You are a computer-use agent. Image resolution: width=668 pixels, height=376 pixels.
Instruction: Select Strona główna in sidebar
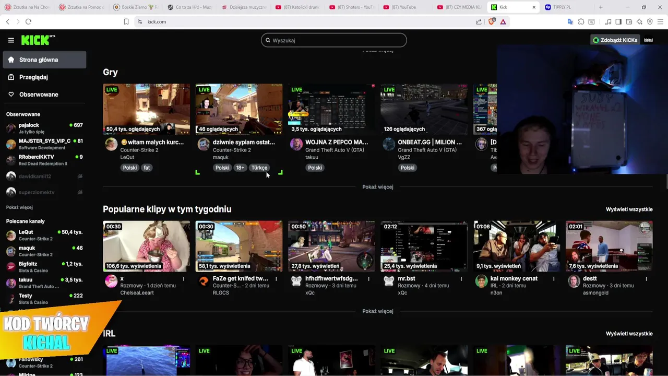(x=44, y=60)
